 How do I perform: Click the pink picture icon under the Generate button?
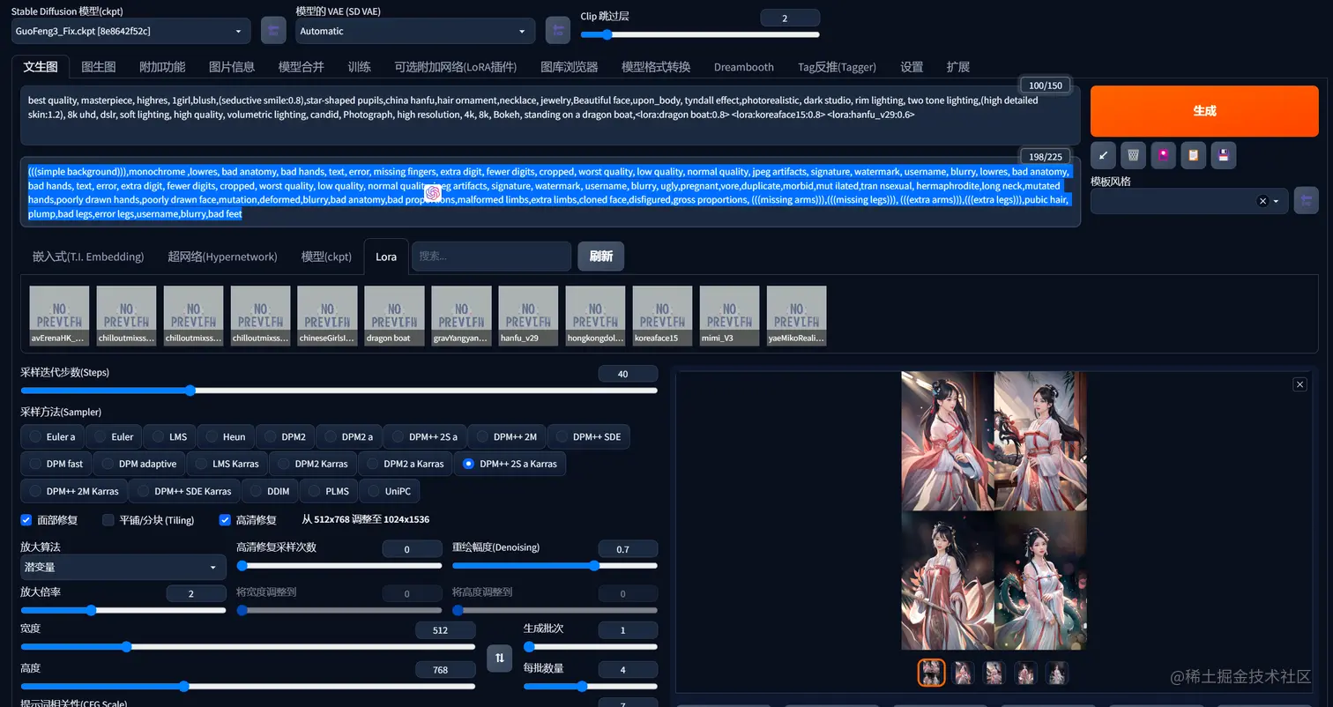click(x=1164, y=155)
